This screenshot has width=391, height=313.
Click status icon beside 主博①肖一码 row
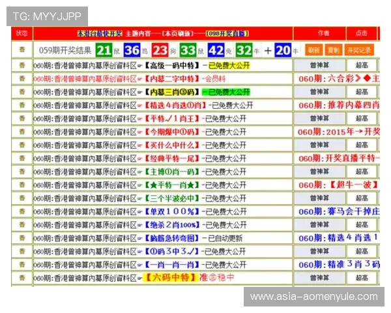[22, 171]
